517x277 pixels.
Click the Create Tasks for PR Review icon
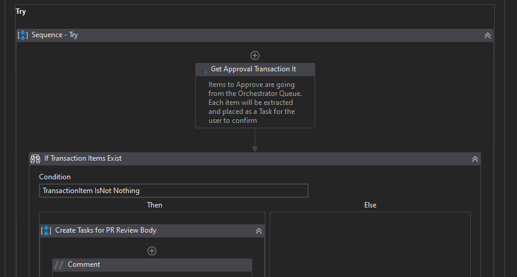pyautogui.click(x=46, y=230)
